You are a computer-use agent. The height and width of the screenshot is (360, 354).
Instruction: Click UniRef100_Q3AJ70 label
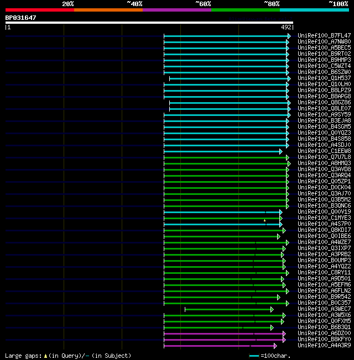pyautogui.click(x=324, y=194)
